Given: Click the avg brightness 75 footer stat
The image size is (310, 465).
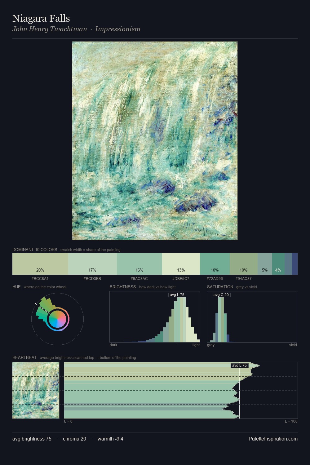Looking at the screenshot, I should pos(32,439).
